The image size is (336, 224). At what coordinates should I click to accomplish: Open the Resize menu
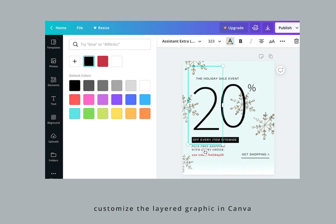[x=101, y=28]
